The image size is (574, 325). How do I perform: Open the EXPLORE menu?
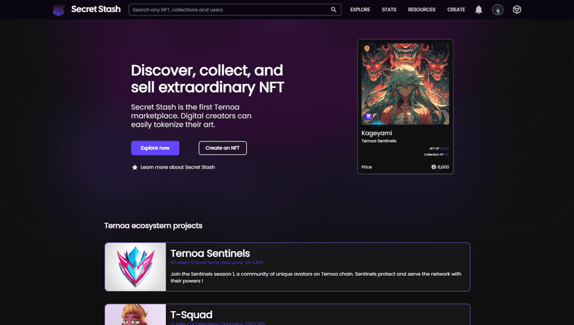[360, 10]
